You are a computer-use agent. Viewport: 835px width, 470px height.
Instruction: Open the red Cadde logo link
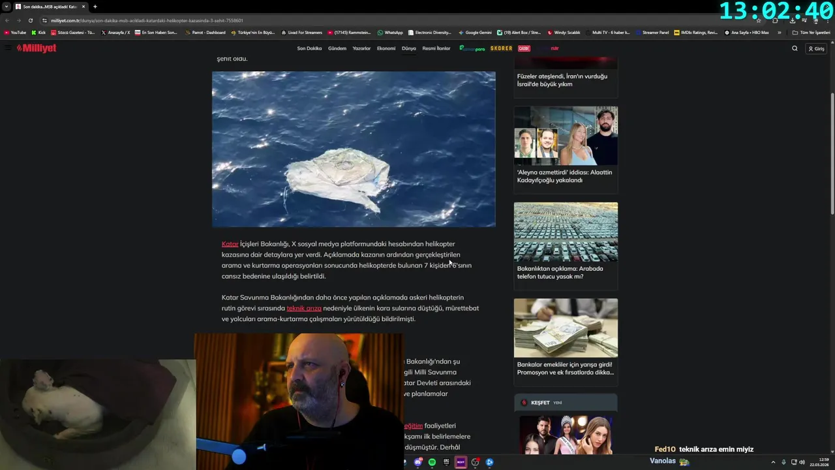[524, 48]
